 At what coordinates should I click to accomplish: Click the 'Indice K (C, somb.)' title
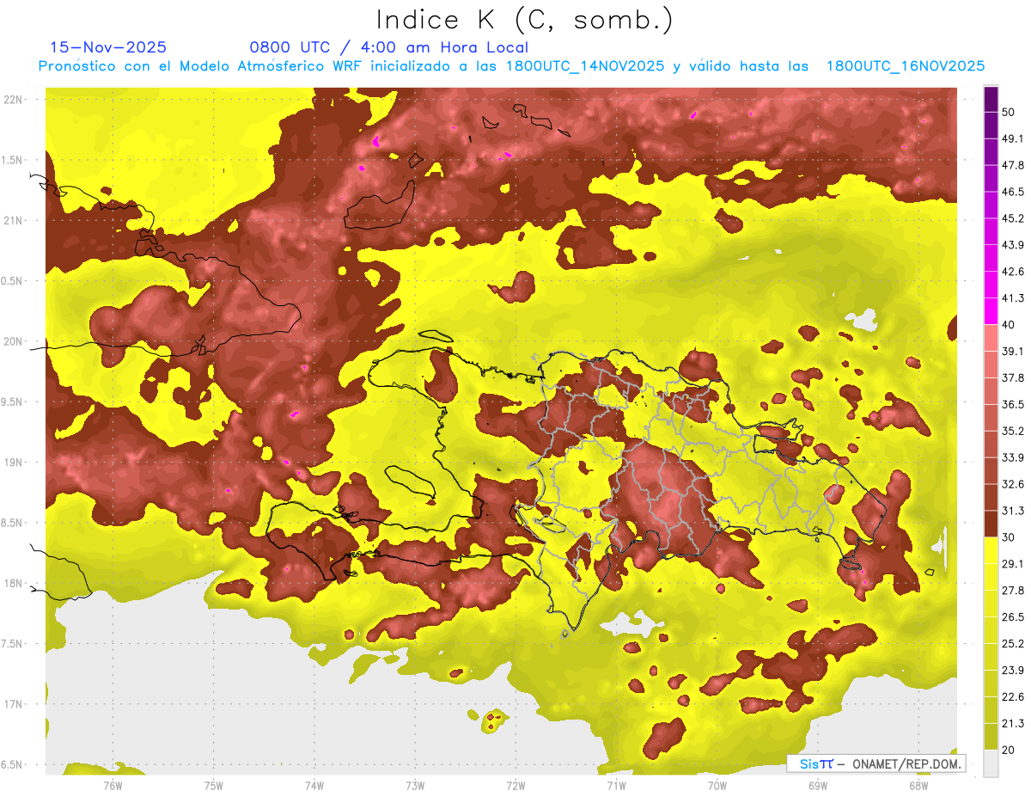[524, 21]
